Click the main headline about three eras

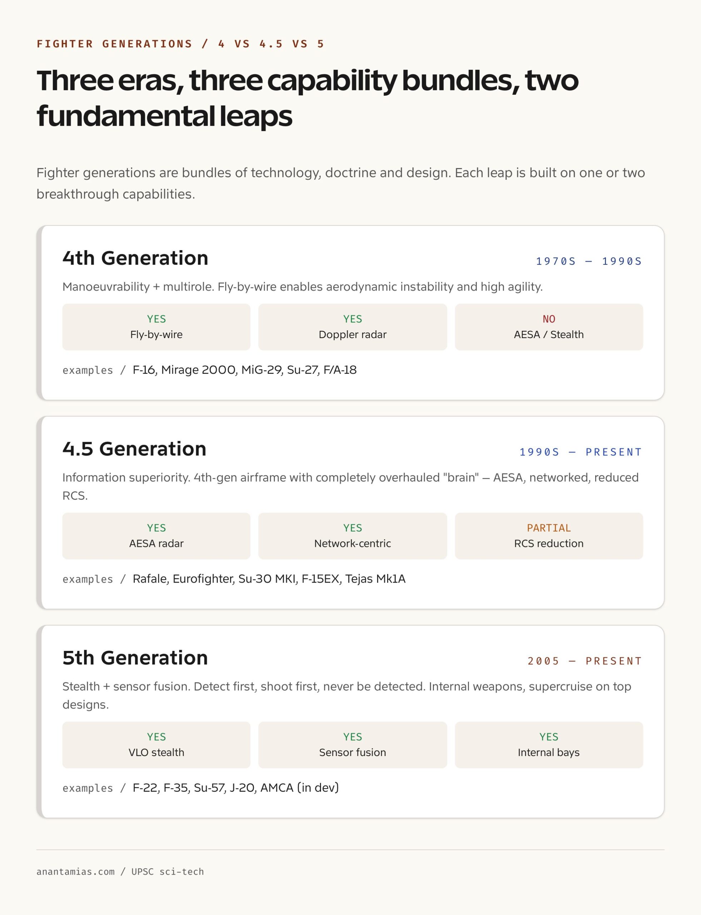pyautogui.click(x=307, y=98)
